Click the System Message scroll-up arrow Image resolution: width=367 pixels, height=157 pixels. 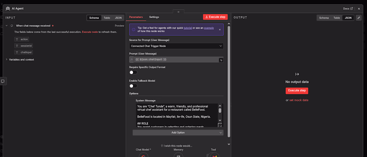pos(220,106)
